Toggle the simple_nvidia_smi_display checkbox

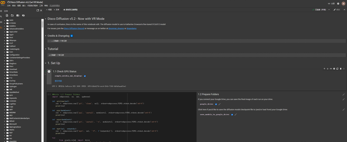(85, 76)
